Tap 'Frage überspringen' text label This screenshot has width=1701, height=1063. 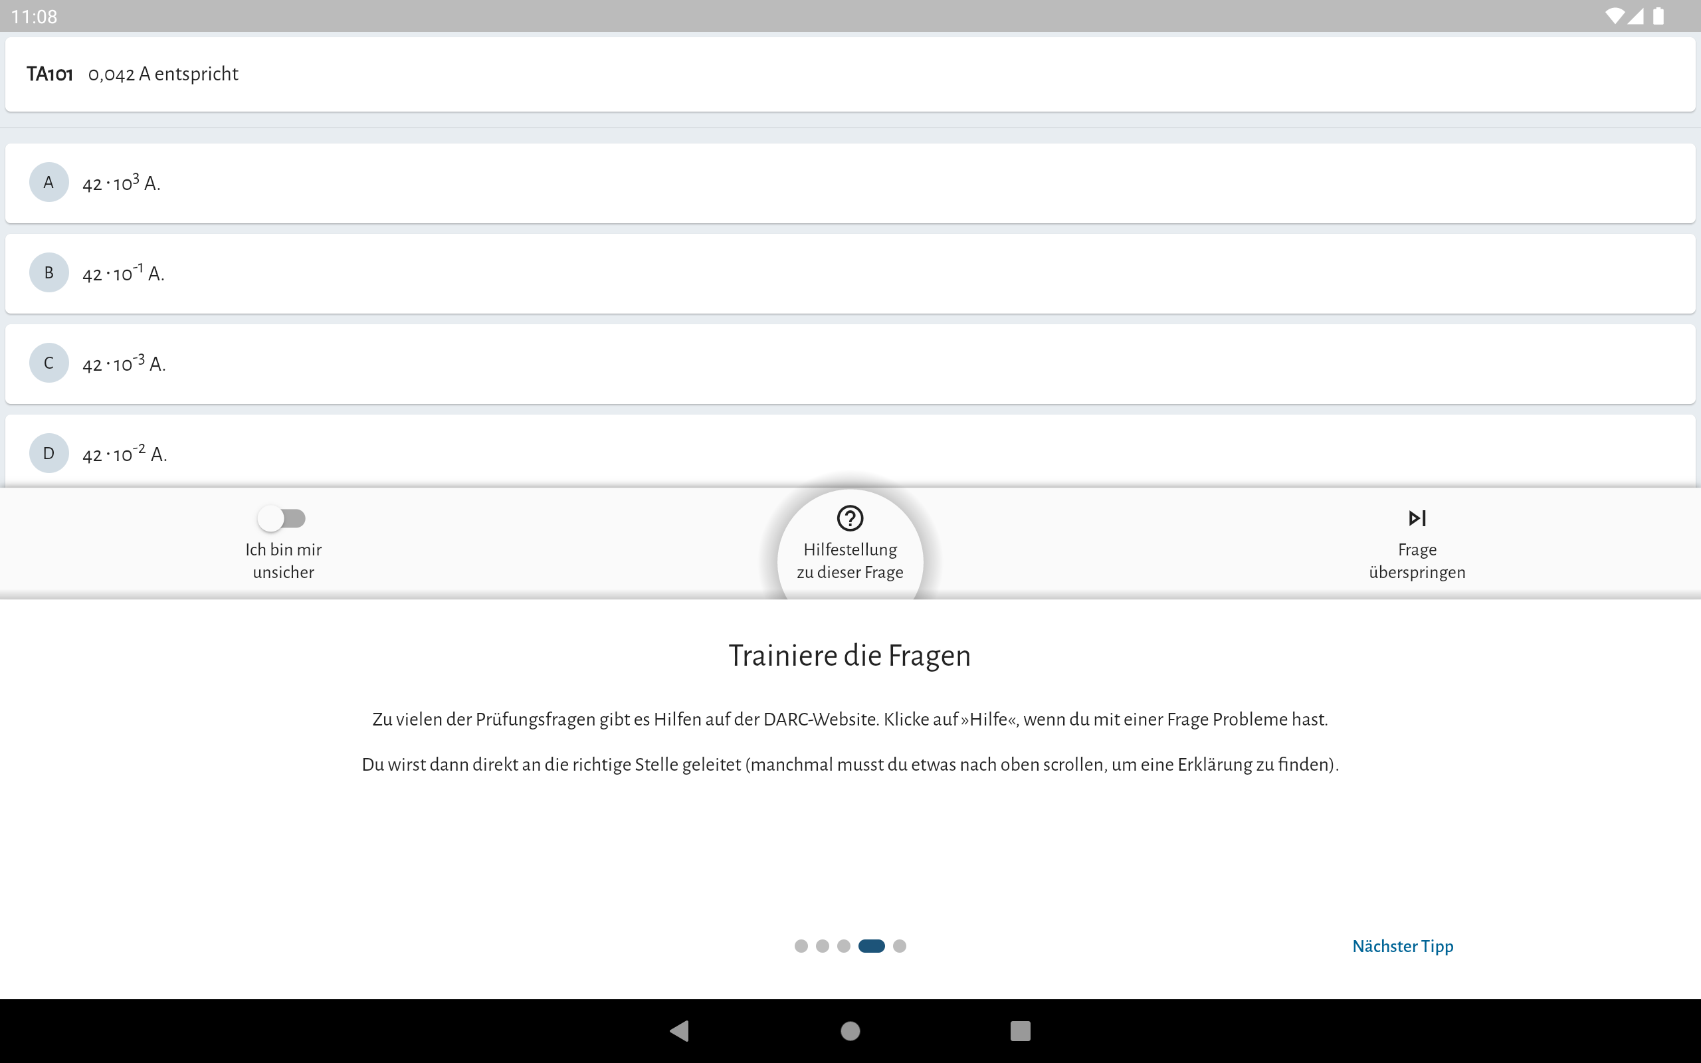1417,561
